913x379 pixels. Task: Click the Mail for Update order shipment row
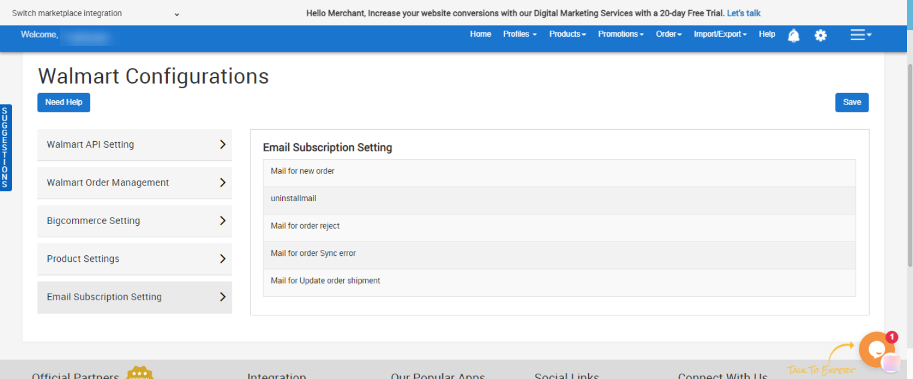coord(559,283)
